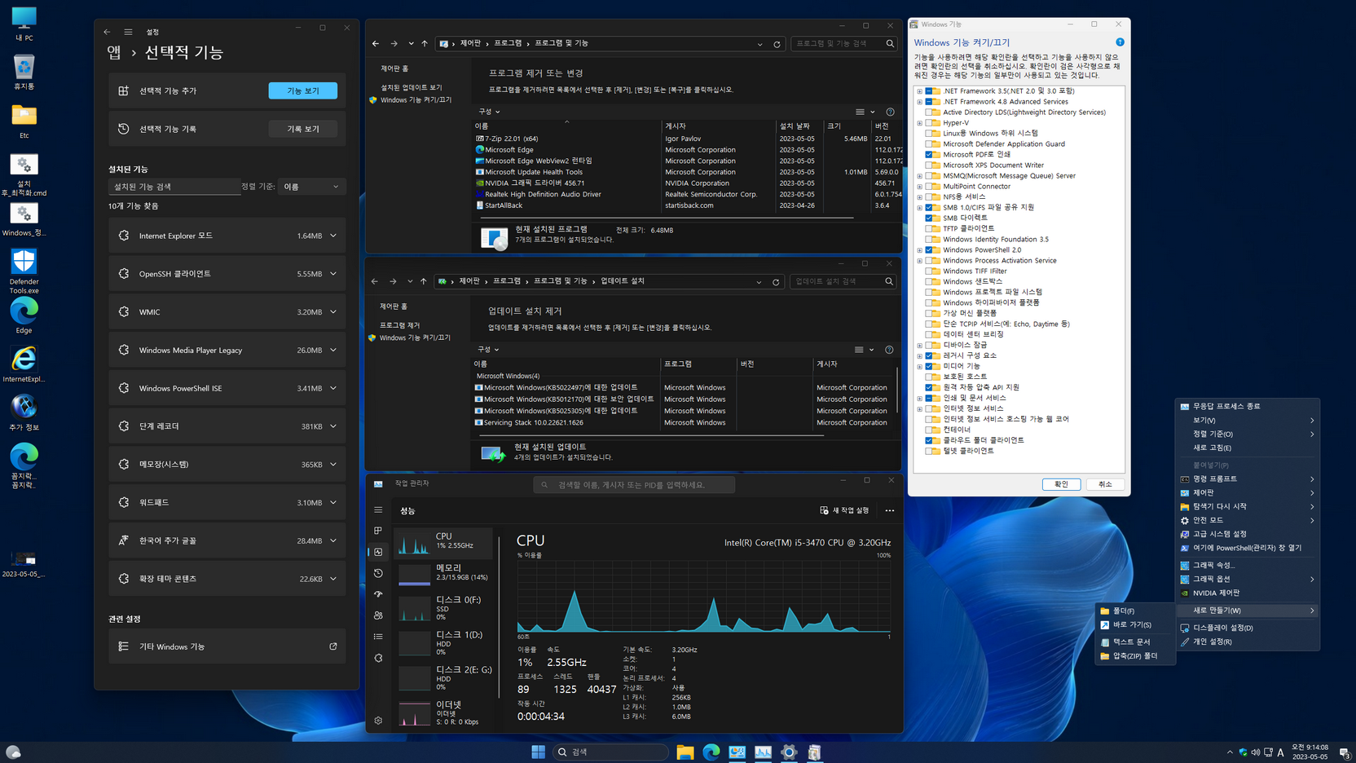
Task: Click 취소 in Windows 기능 dialog
Action: (x=1105, y=484)
